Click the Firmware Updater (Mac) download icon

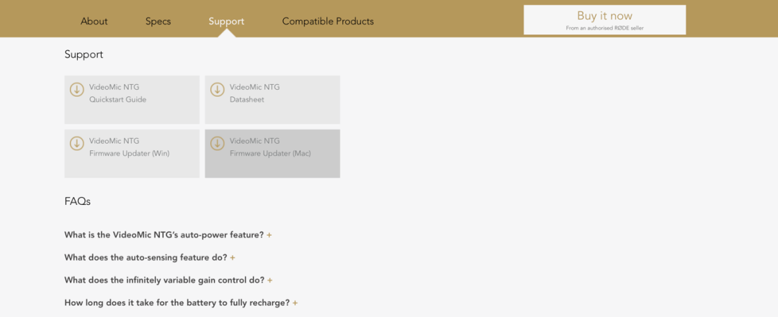[x=217, y=144]
